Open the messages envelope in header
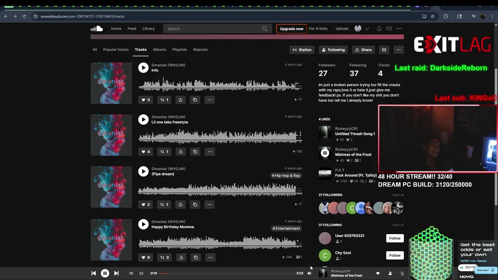The height and width of the screenshot is (280, 498). (x=389, y=29)
